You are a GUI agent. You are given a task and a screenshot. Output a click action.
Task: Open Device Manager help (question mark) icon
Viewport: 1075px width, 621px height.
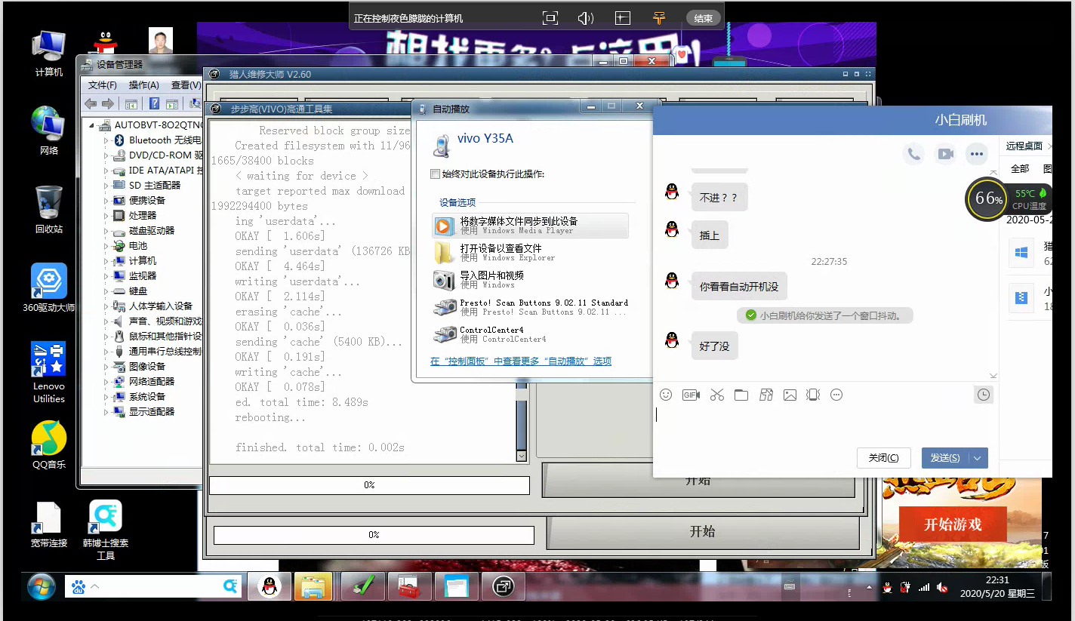(x=154, y=103)
